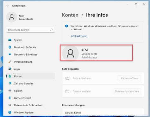Viewport: 150px width, 117px height.
Task: Open Barrierefreiheit settings
Action: point(30,98)
